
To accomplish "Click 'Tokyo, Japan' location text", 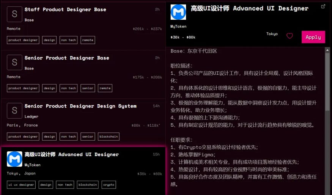I will click(x=21, y=173).
